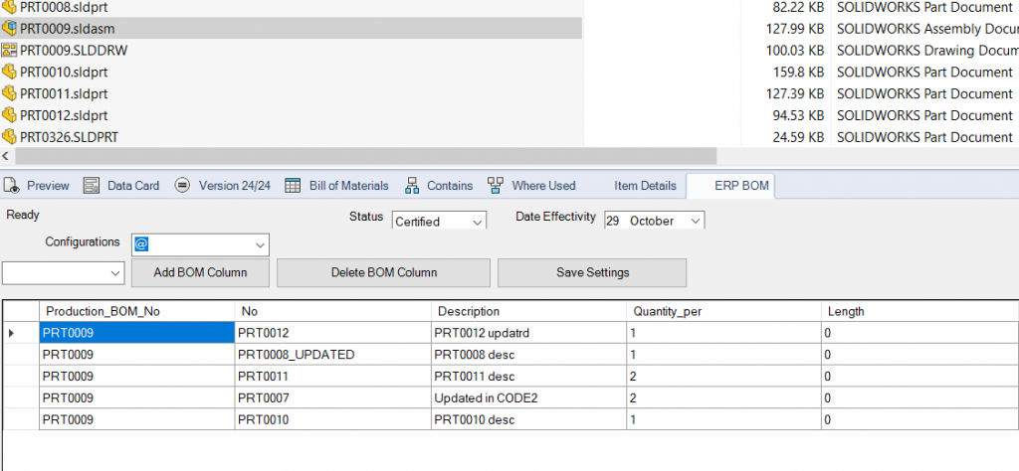Switch to the Item Details tab
1019x471 pixels.
(x=645, y=186)
